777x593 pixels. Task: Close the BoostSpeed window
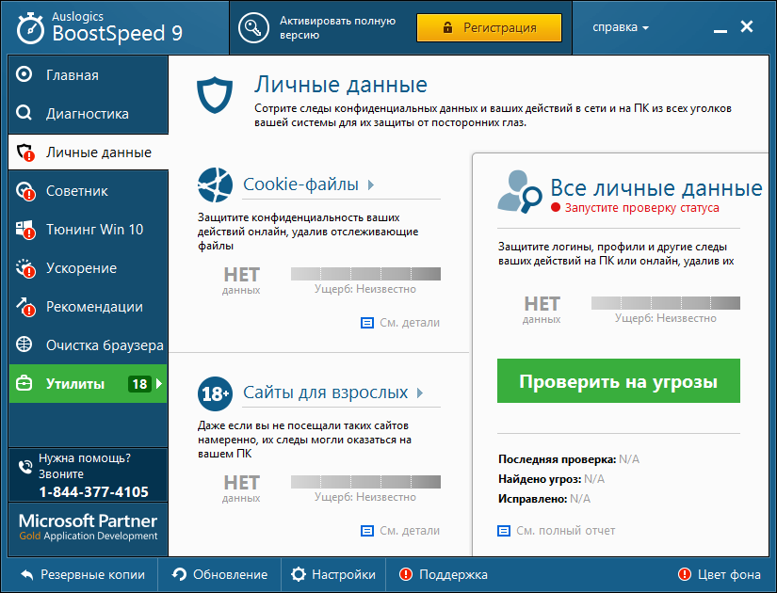[747, 26]
